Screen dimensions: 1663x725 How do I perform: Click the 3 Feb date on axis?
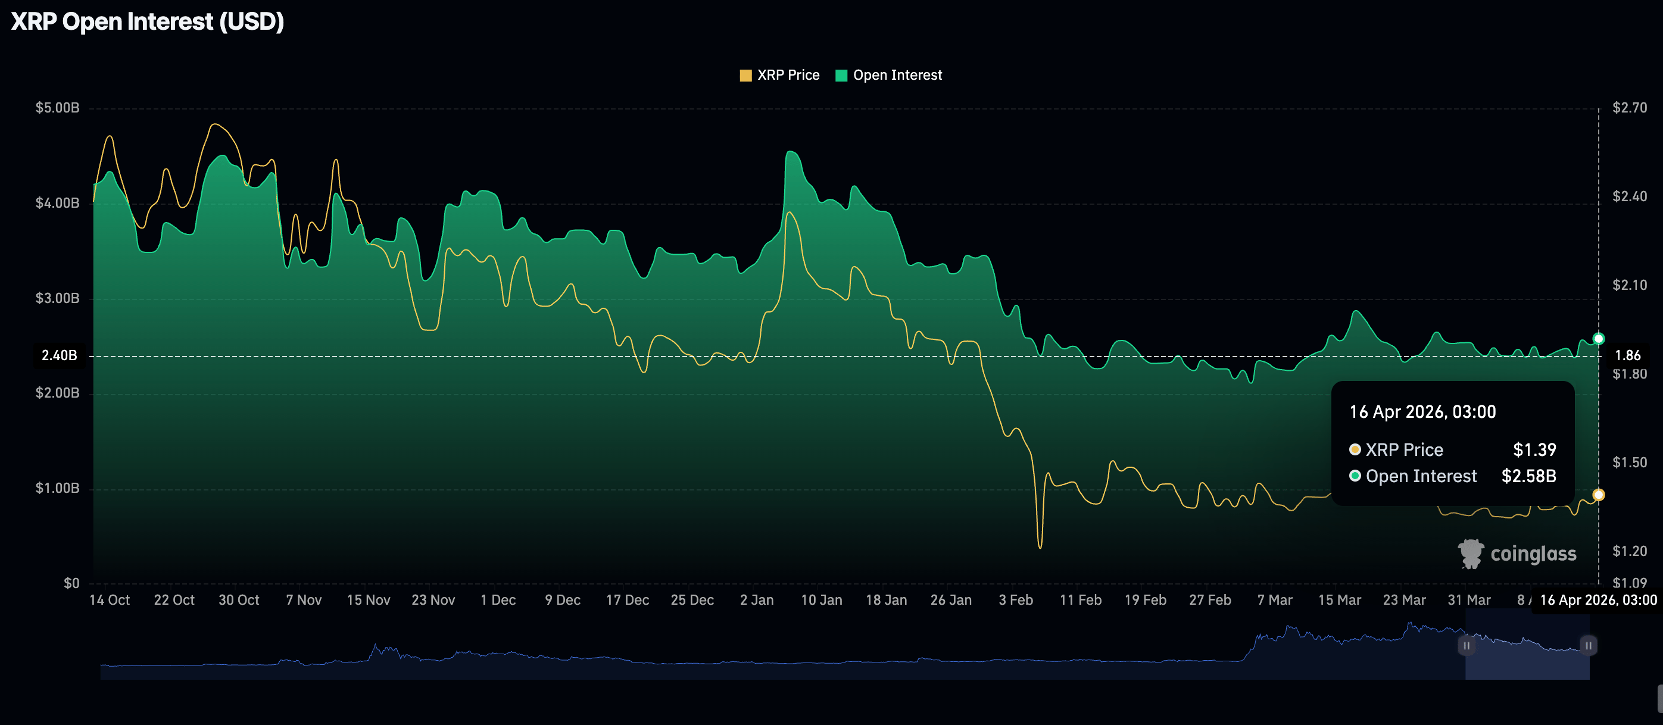tap(1016, 601)
